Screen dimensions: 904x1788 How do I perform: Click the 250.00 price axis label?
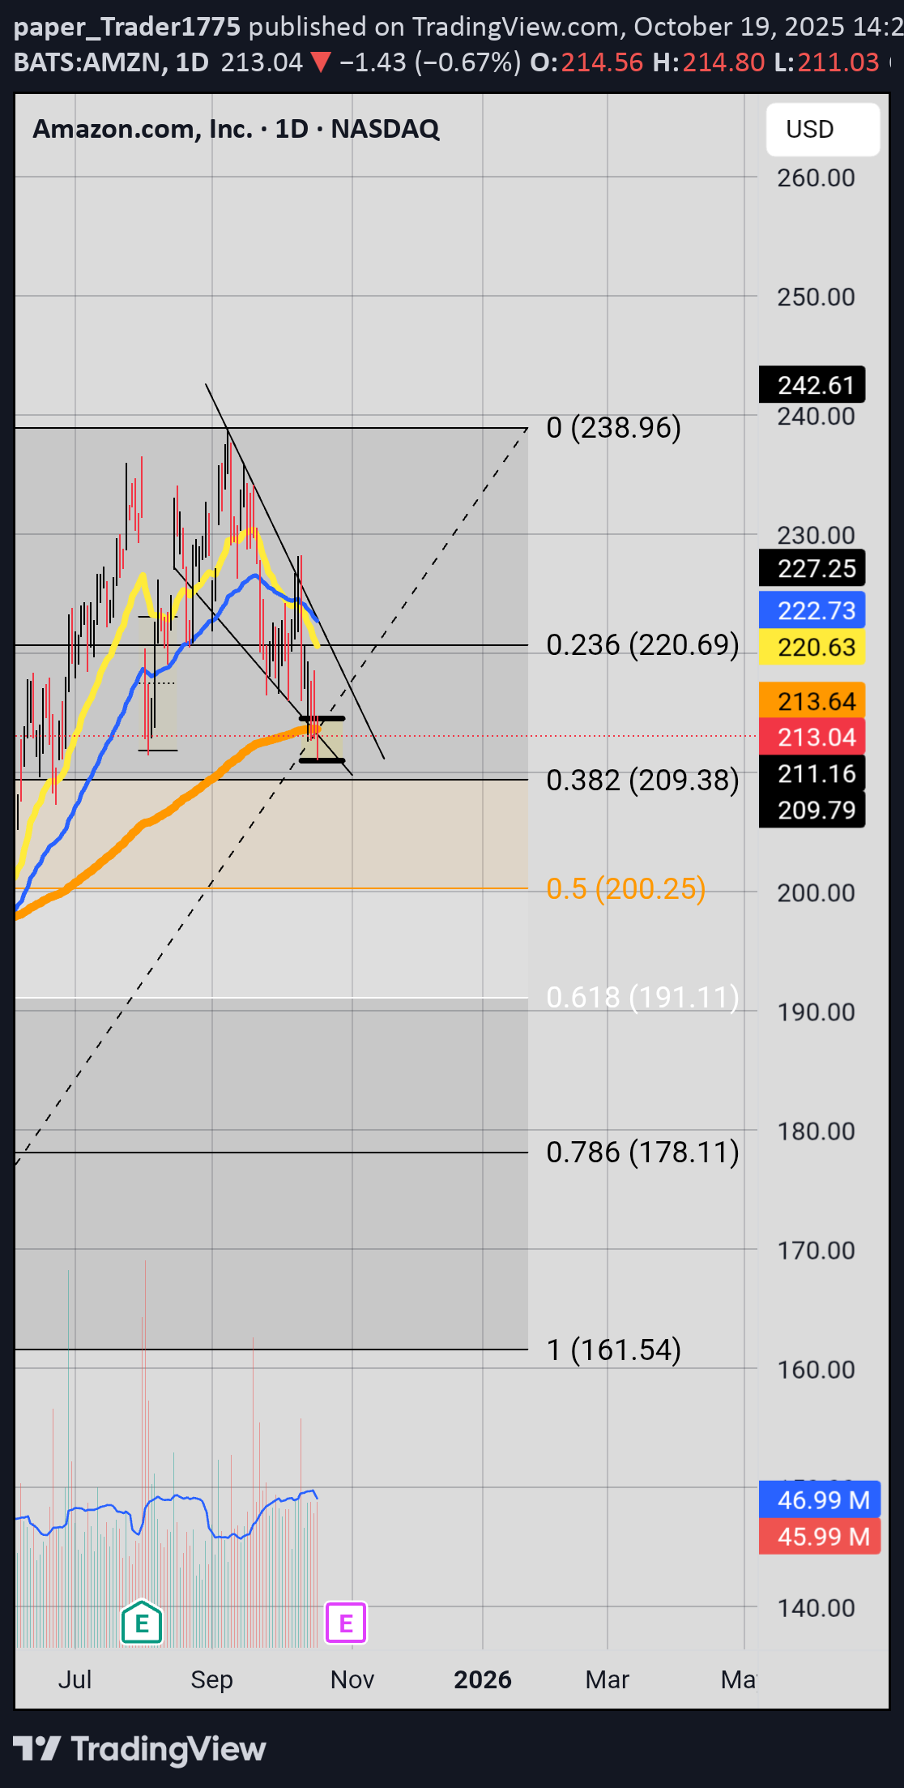click(816, 297)
